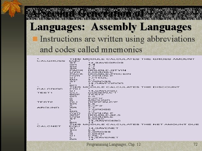This screenshot has height=151, width=202.
Task: Click the code listing image
Action: (x=114, y=98)
